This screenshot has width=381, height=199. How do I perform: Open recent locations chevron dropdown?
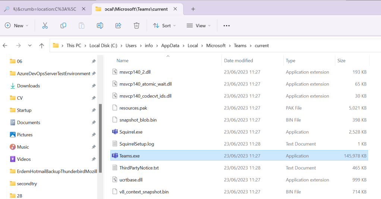click(x=30, y=46)
